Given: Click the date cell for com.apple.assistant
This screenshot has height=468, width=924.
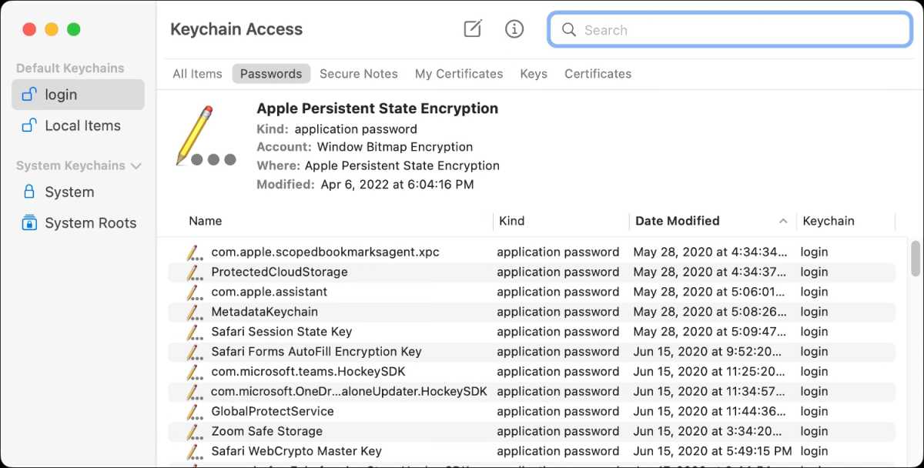Looking at the screenshot, I should coord(710,292).
